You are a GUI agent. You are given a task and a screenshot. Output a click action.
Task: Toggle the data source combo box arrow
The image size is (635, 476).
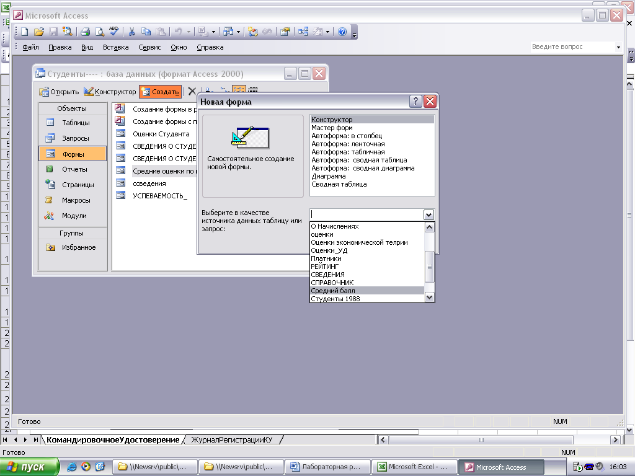click(x=429, y=215)
